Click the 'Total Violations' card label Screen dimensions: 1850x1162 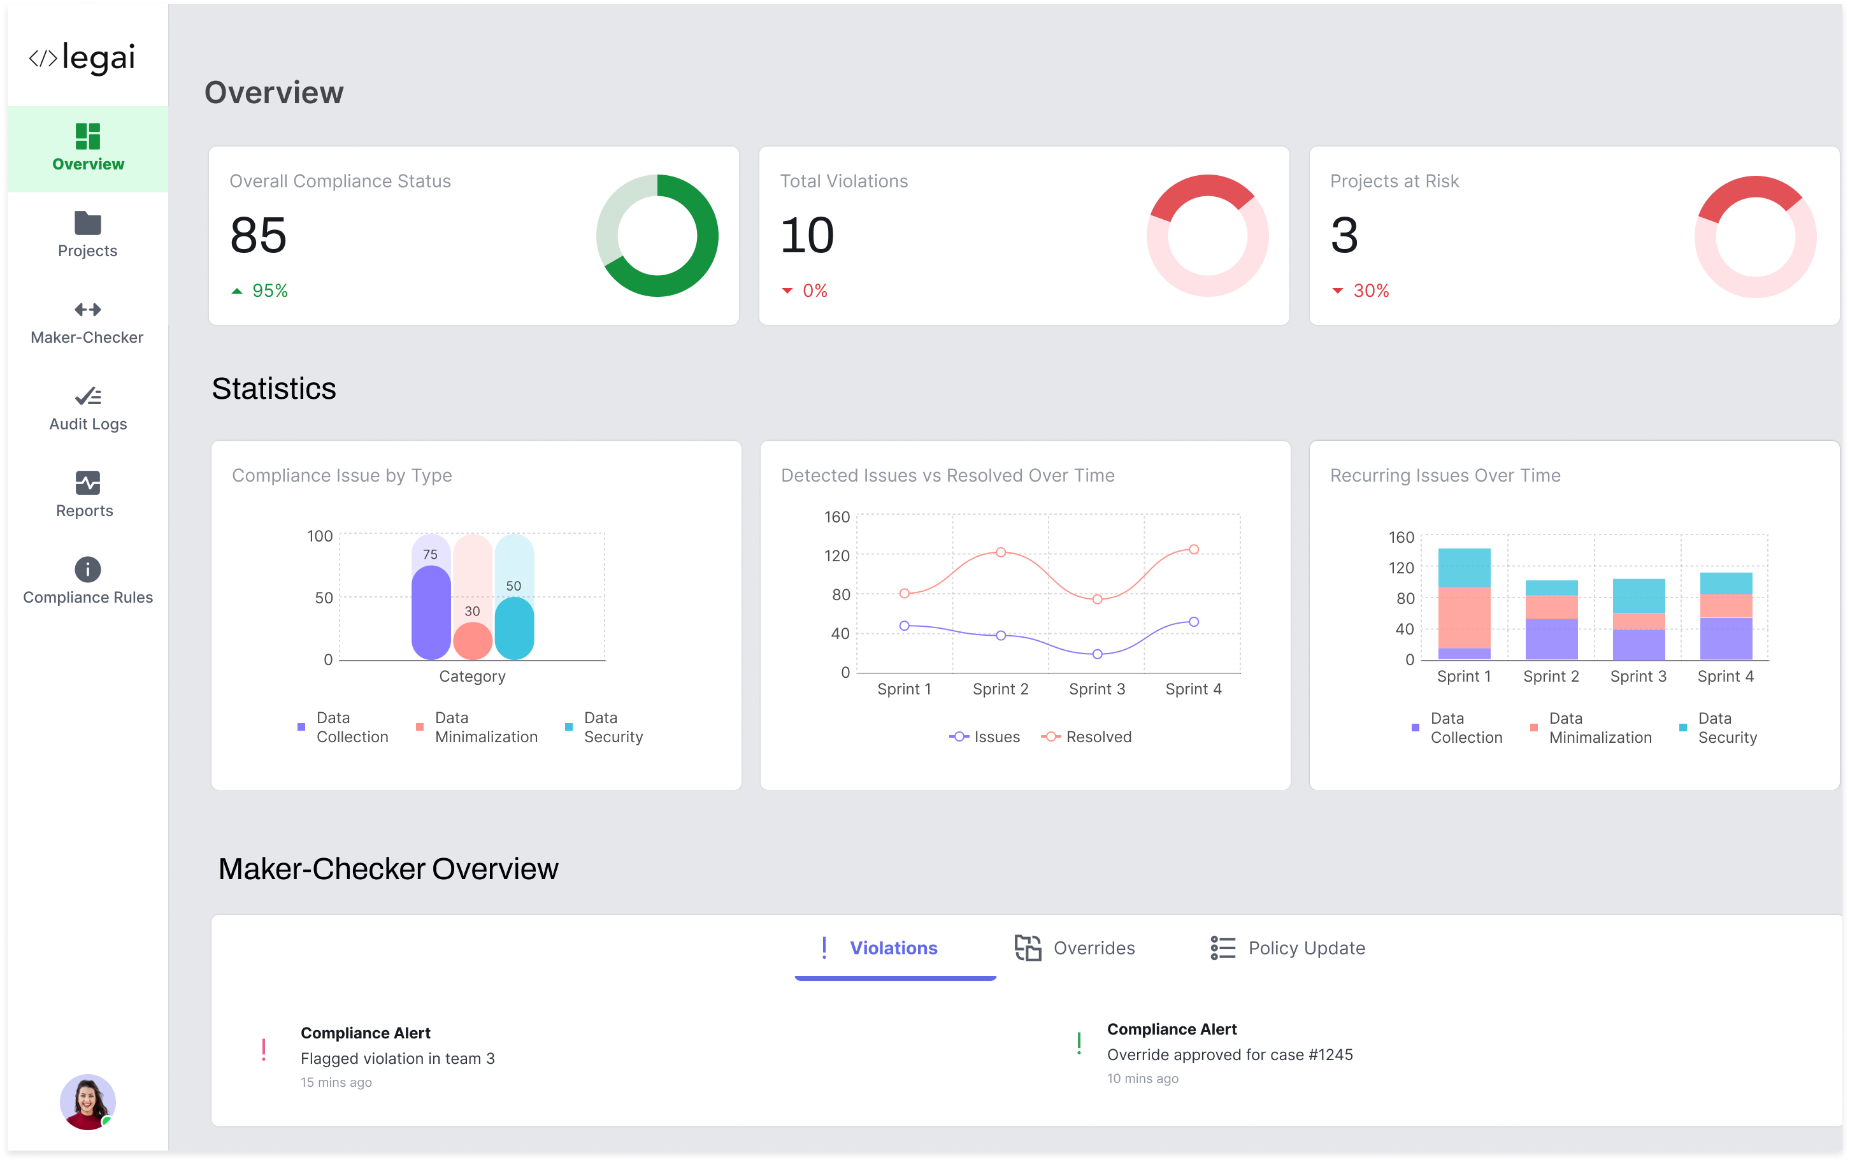[x=844, y=182]
